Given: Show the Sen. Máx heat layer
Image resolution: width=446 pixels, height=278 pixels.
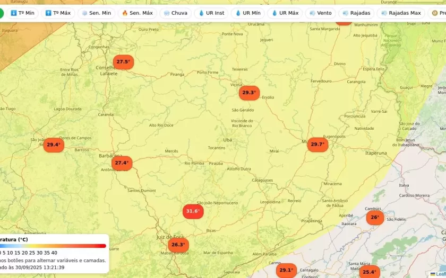Looking at the screenshot, I should tap(137, 13).
